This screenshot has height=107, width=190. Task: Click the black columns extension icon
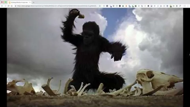[x=107, y=6]
